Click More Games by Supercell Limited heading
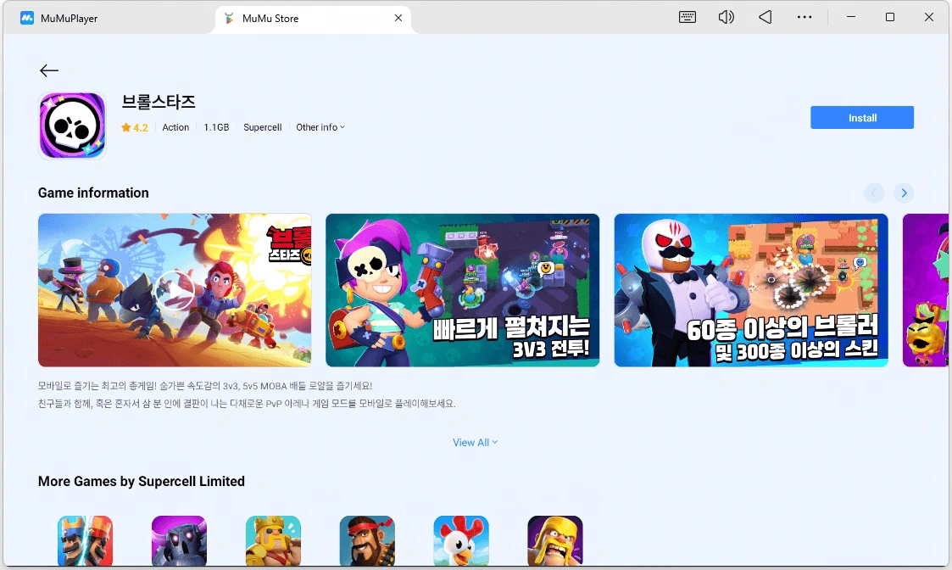952x570 pixels. [x=142, y=481]
